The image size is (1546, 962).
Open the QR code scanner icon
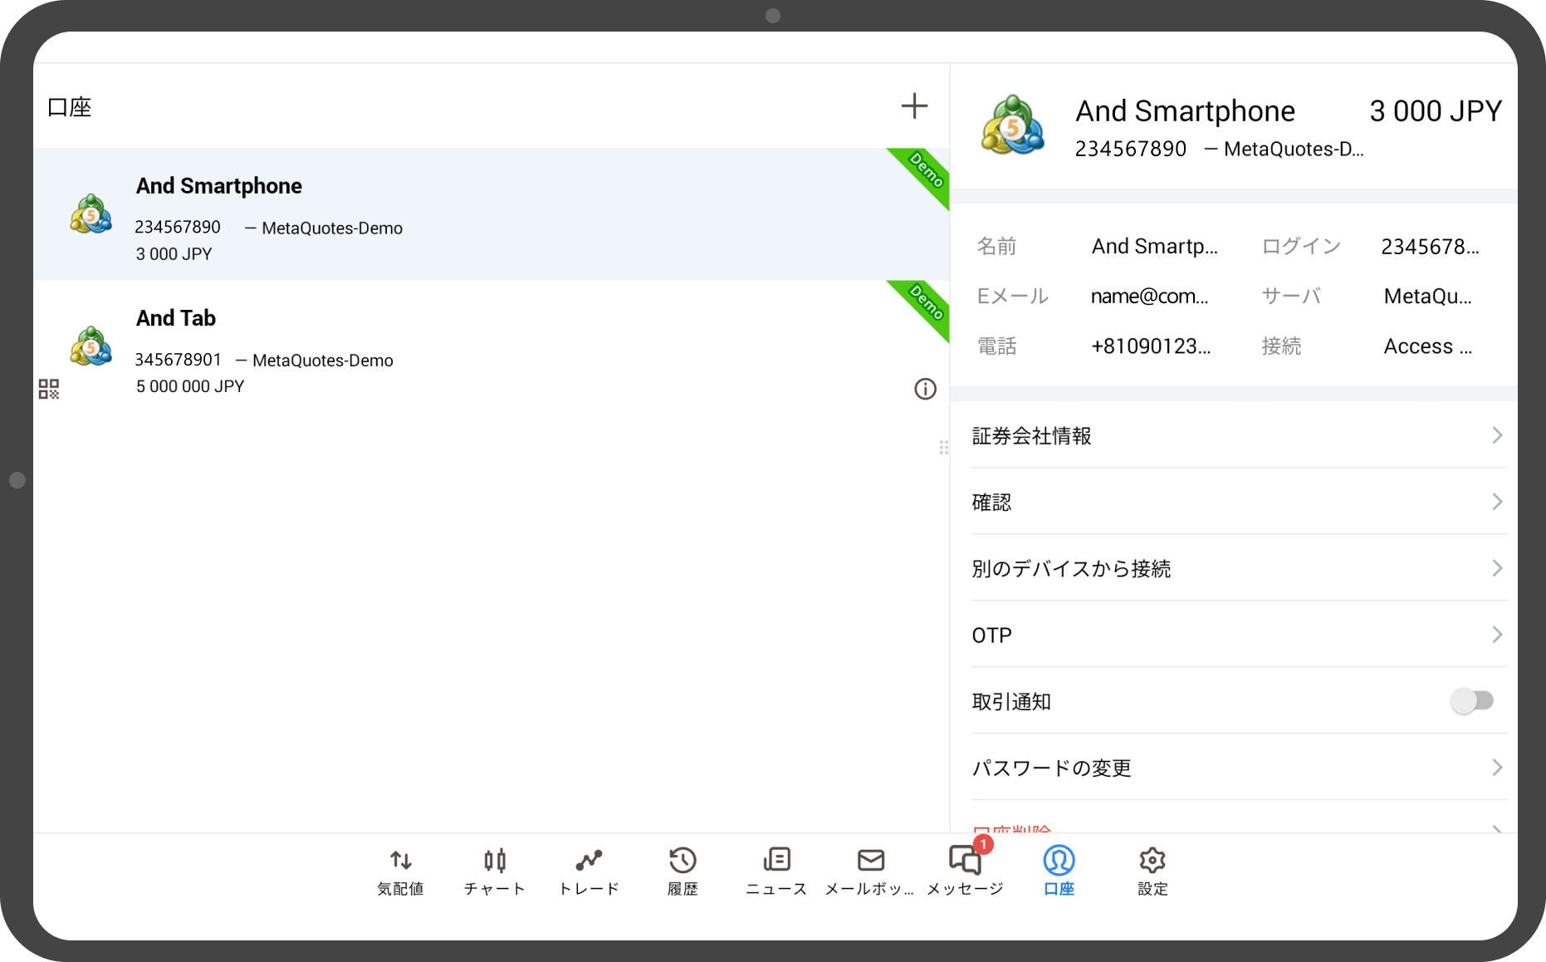point(49,389)
